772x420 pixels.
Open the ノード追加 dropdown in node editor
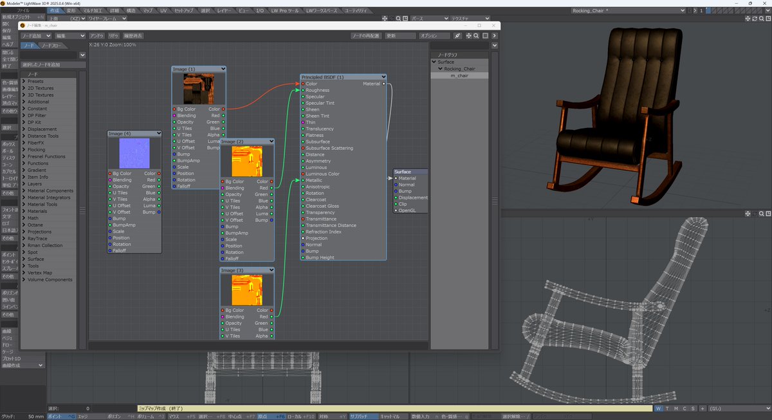pos(36,35)
